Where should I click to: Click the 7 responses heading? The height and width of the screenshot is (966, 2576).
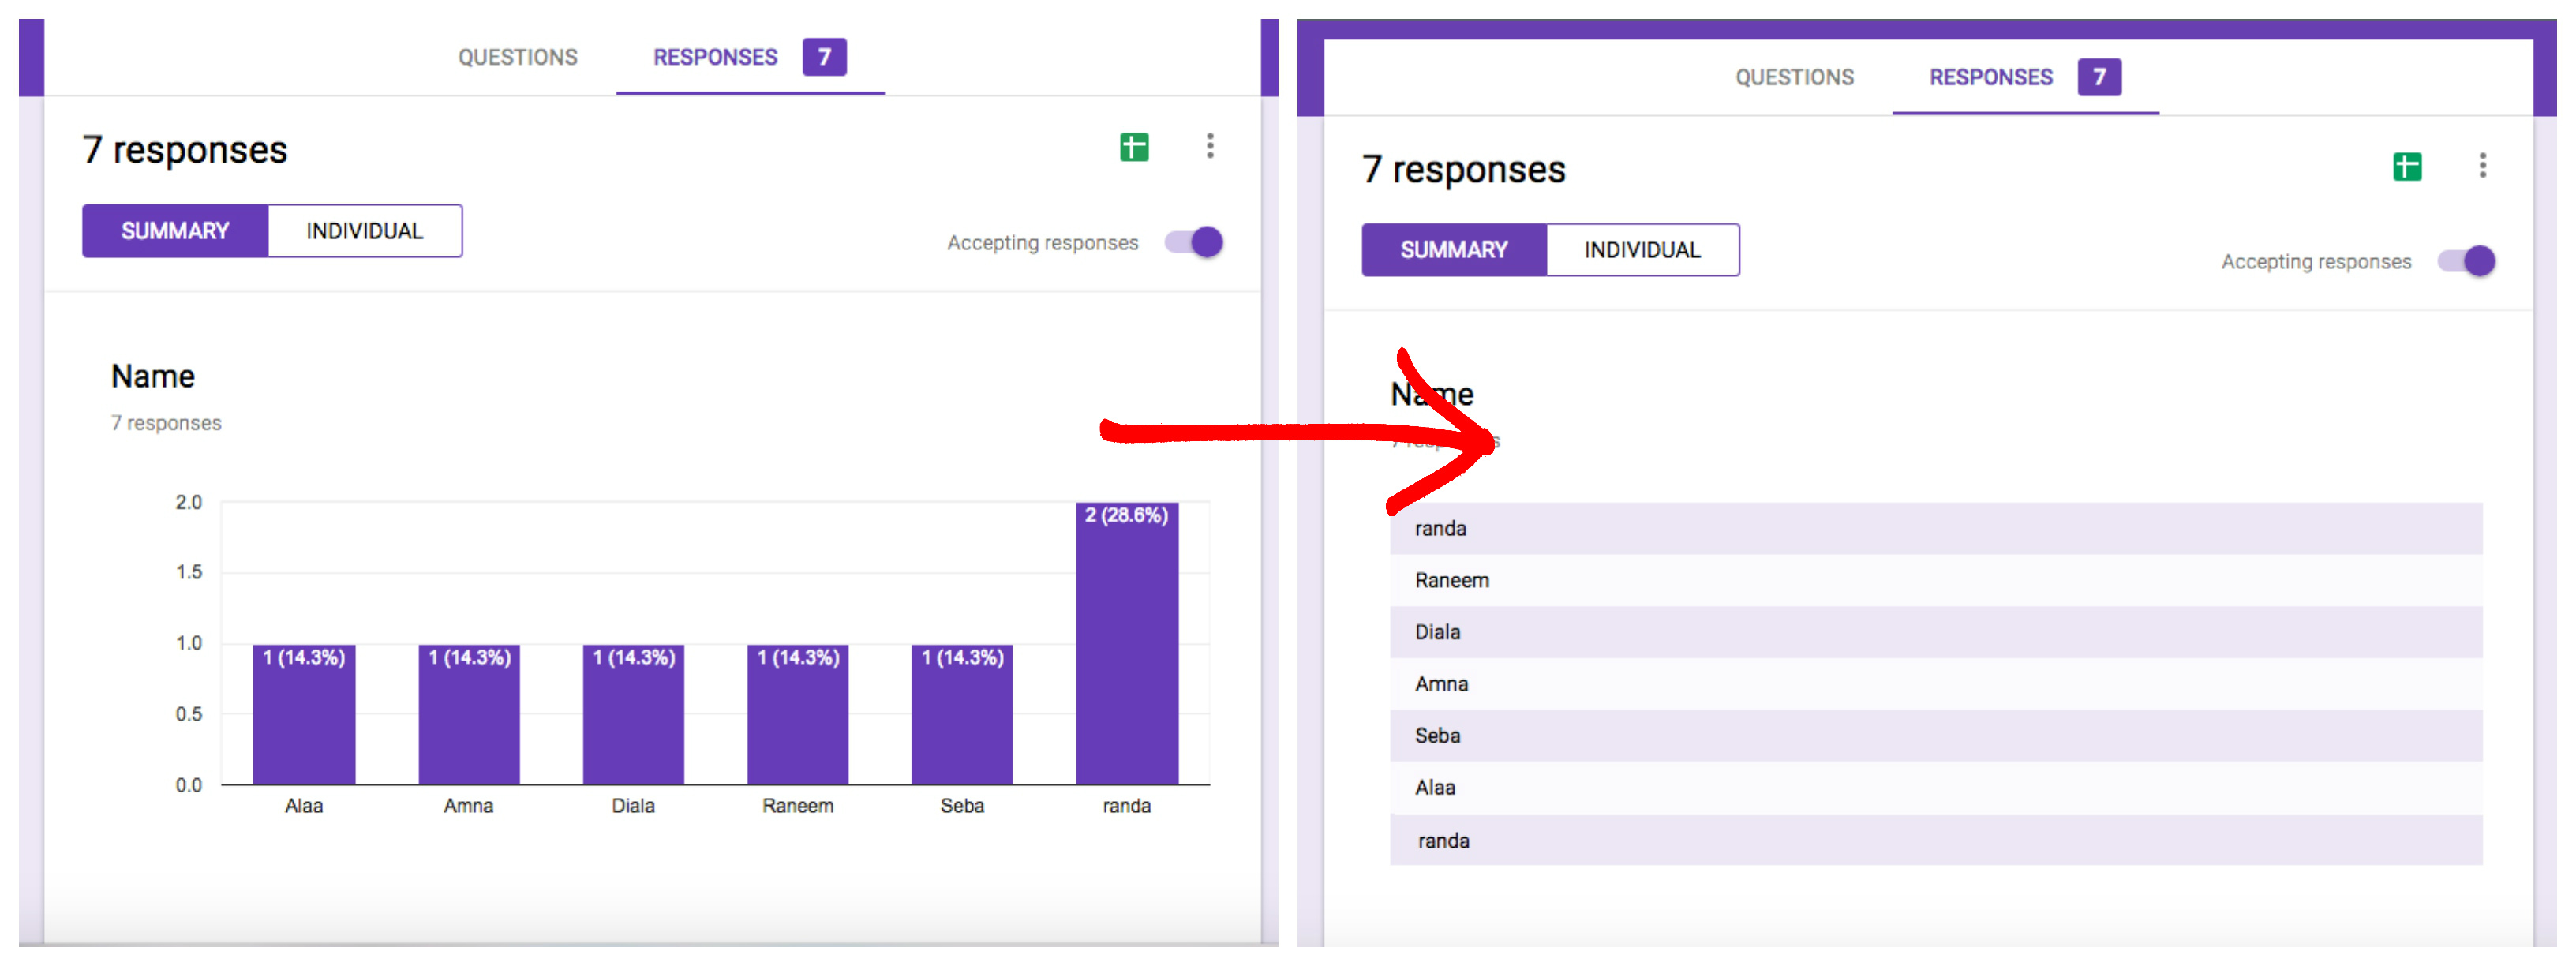[x=186, y=150]
